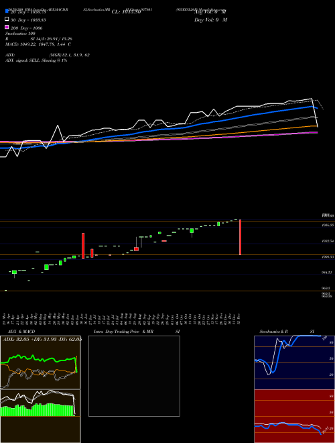The image size is (335, 443).
Task: Click the 'MACD: 1049.22, 1047.78, 1.44 C' line
Action: [x=38, y=44]
